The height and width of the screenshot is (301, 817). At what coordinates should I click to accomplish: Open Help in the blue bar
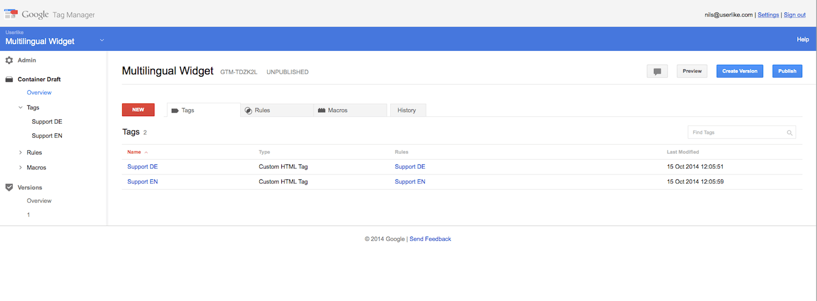(803, 39)
